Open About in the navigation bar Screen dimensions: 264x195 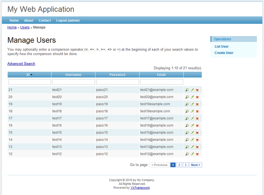click(29, 20)
